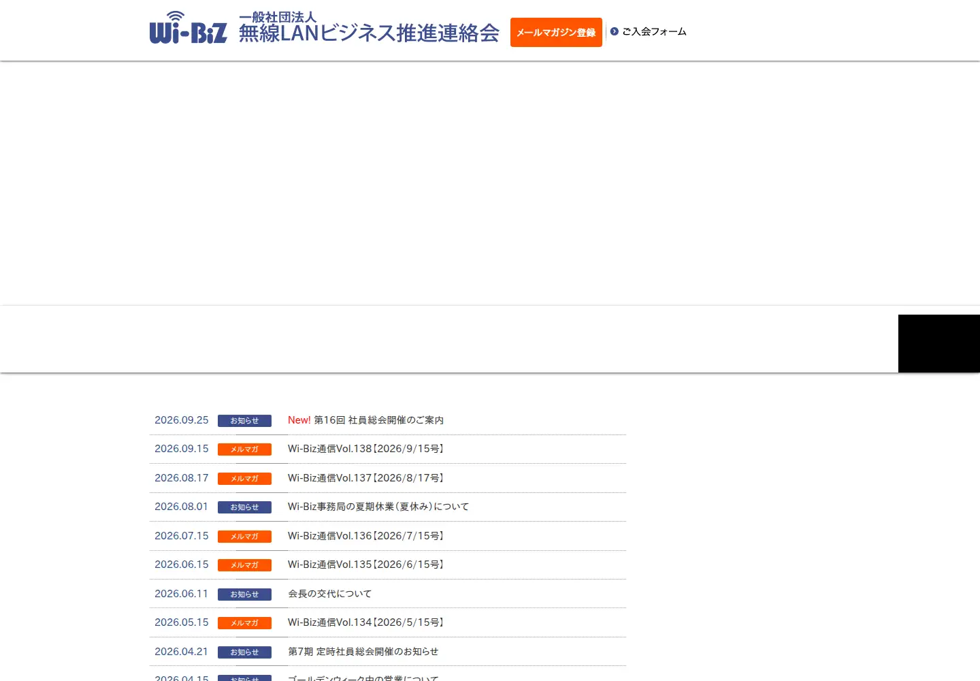This screenshot has height=681, width=980.
Task: Open Wi-Biz通信Vol.134【2026/5/15号】
Action: pos(366,622)
